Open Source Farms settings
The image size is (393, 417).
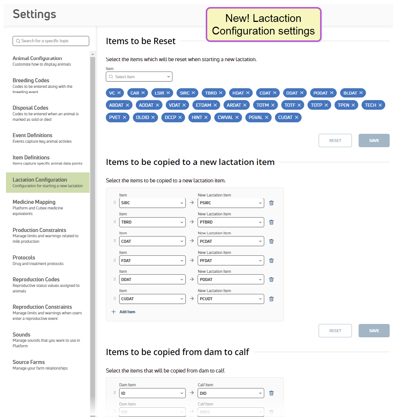(48, 365)
